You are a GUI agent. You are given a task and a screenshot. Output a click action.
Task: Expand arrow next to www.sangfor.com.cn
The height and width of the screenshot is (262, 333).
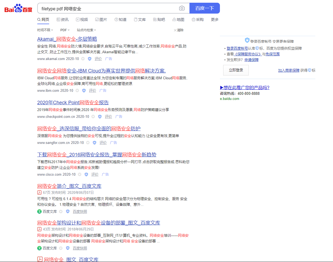(x=88, y=143)
